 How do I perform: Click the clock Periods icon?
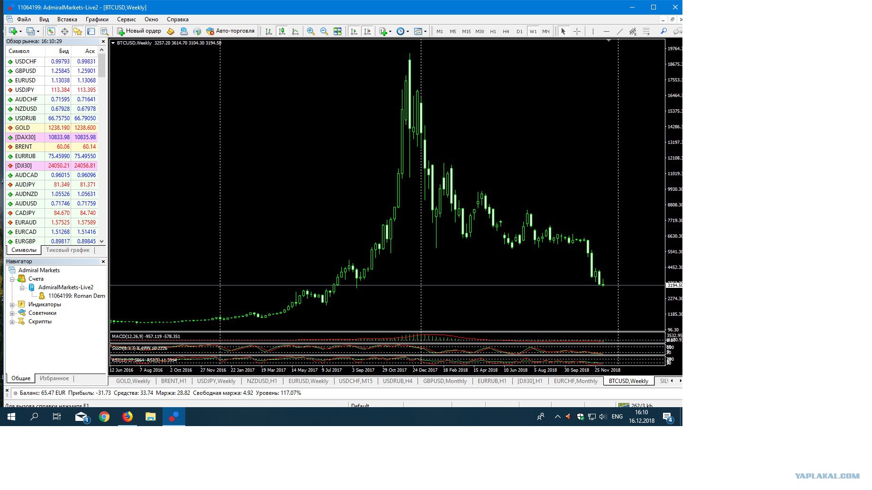click(x=400, y=31)
